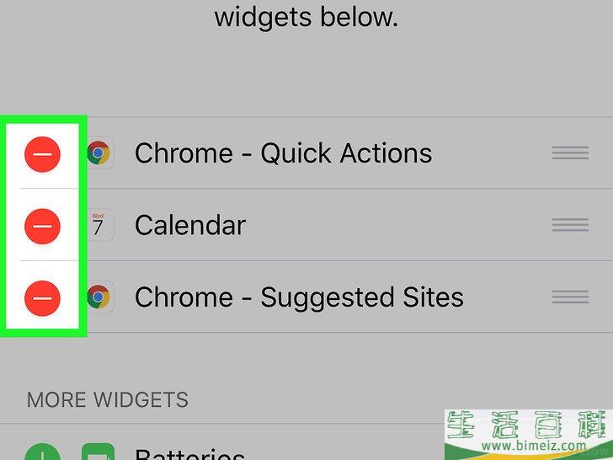The image size is (613, 460).
Task: Add the Batteries widget with green plus
Action: tap(42, 452)
